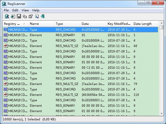Click the data length value 118
166x124 pixels.
click(136, 95)
